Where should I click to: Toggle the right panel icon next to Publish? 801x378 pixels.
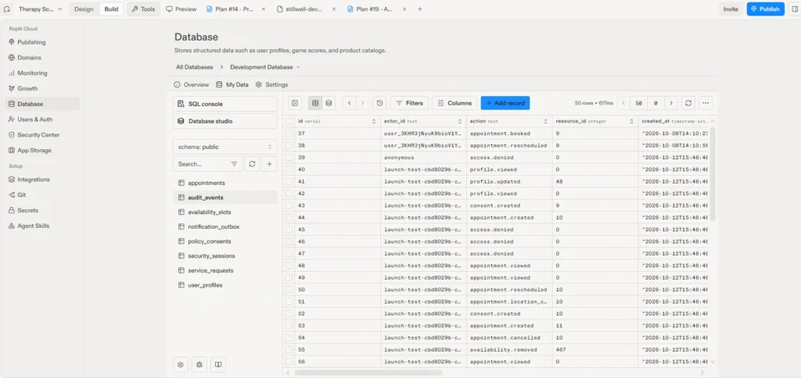click(x=793, y=9)
